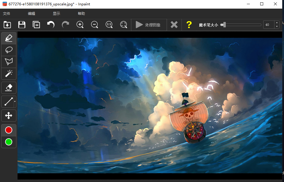Open the 帮助 menu

tap(81, 14)
